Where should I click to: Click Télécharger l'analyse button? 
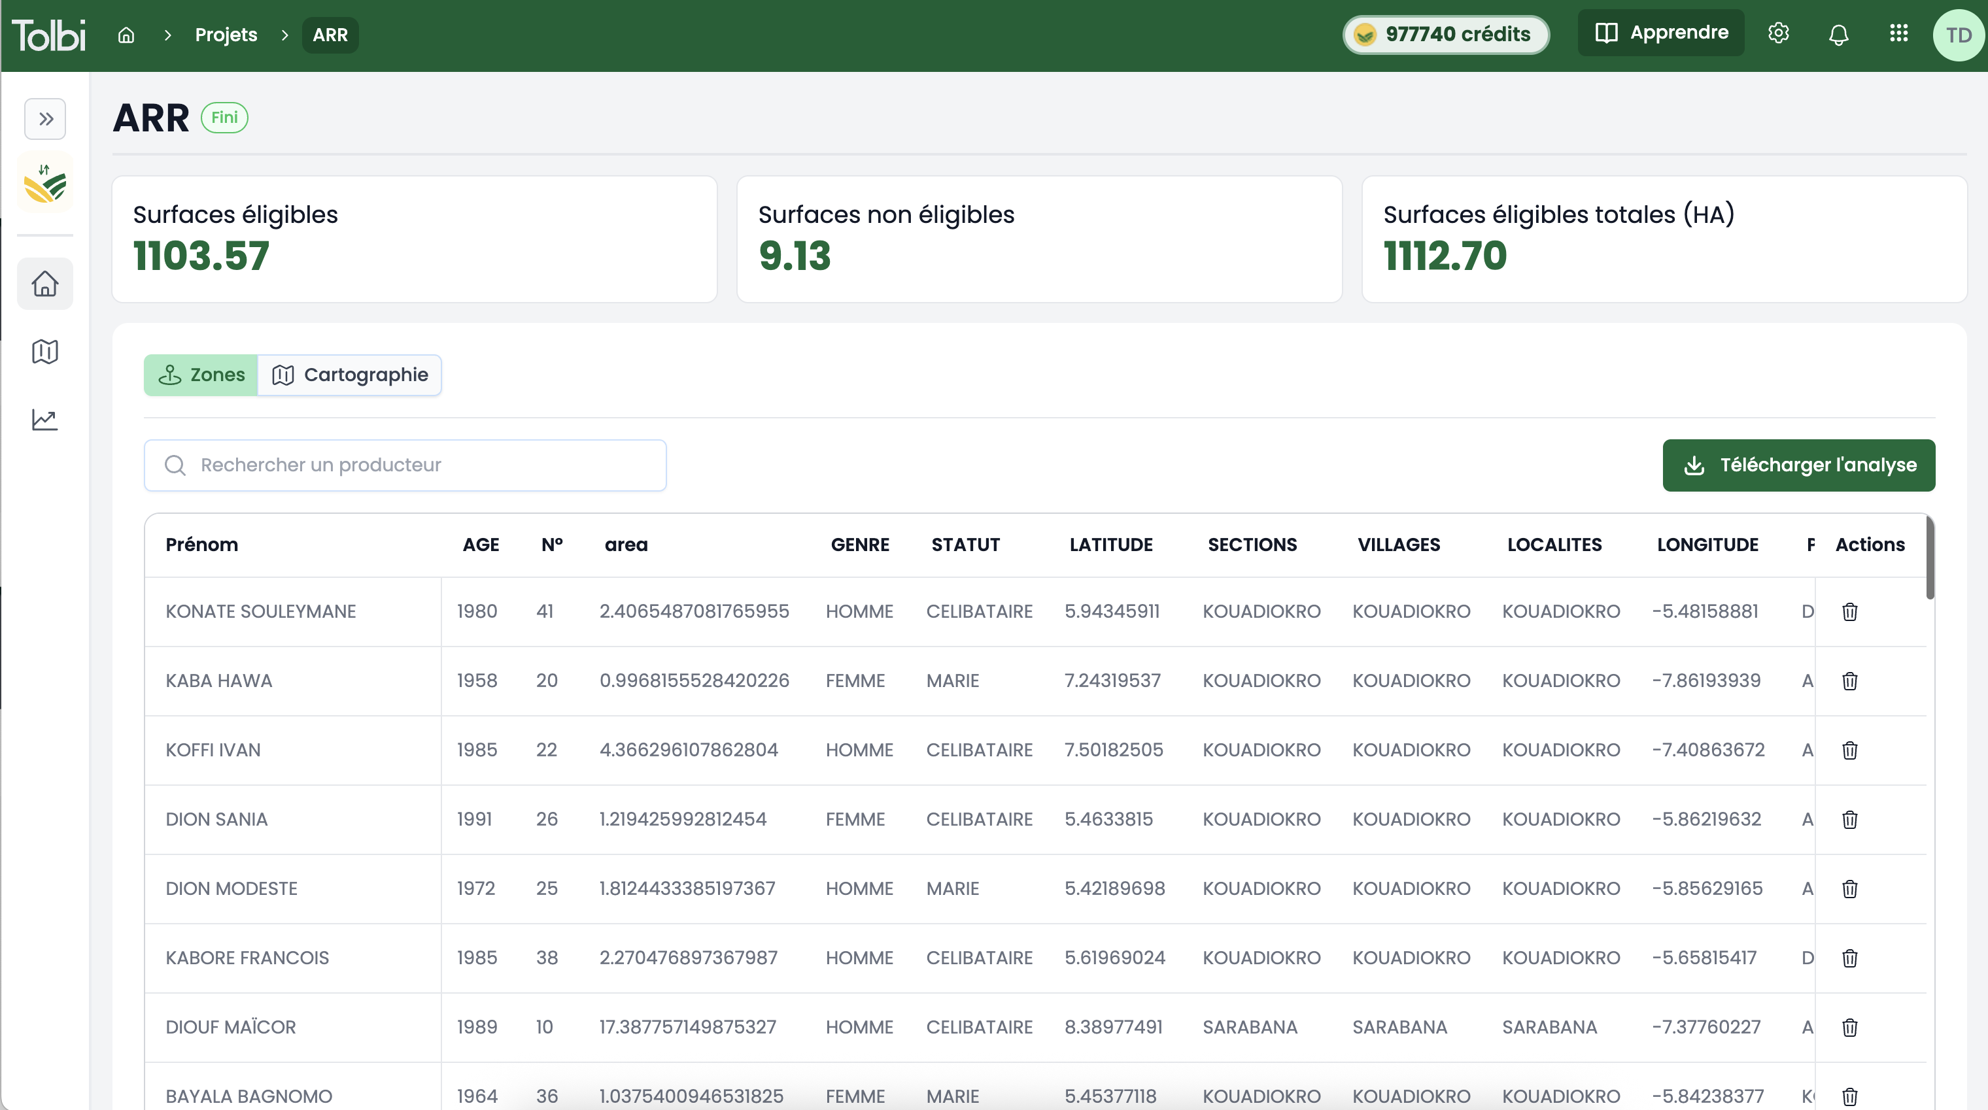pyautogui.click(x=1799, y=465)
